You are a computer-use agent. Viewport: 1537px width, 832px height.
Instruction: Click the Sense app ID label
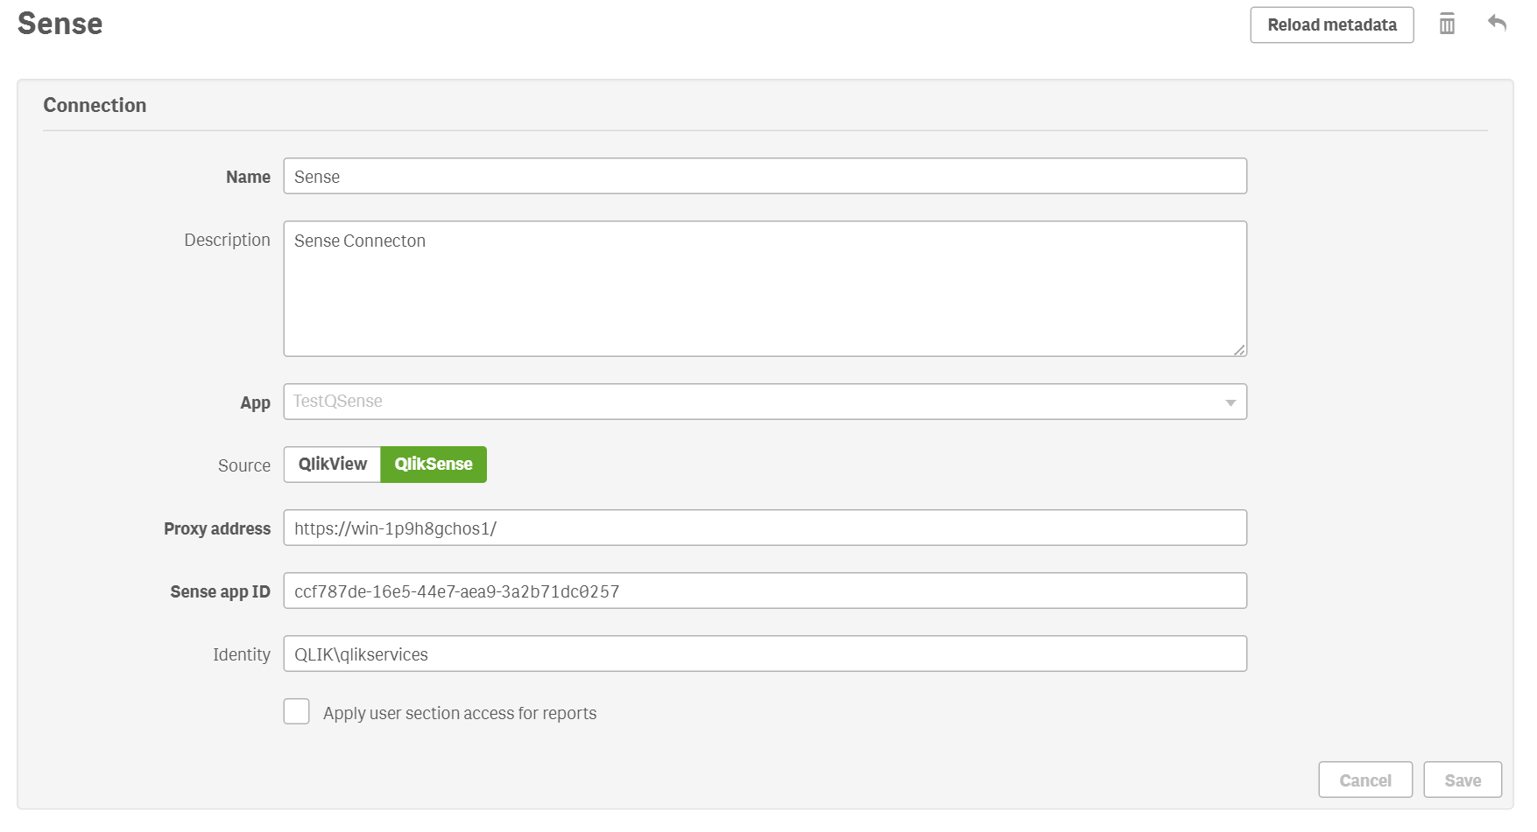(x=220, y=591)
